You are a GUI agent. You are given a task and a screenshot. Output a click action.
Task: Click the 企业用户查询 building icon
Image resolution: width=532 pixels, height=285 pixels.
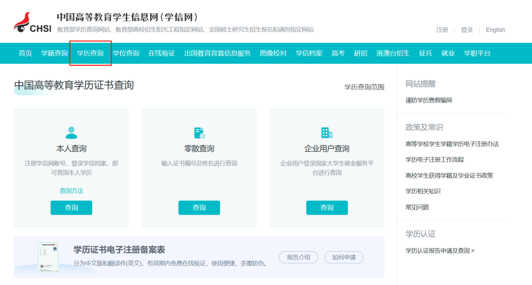pyautogui.click(x=327, y=133)
